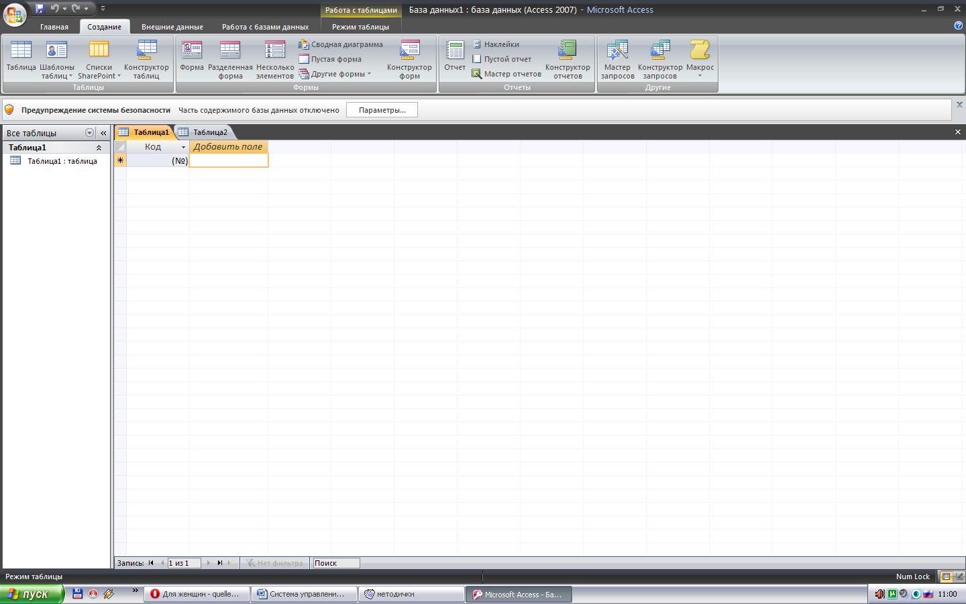Save using the quick access toolbar icon
Screen dimensions: 966x604
40,9
